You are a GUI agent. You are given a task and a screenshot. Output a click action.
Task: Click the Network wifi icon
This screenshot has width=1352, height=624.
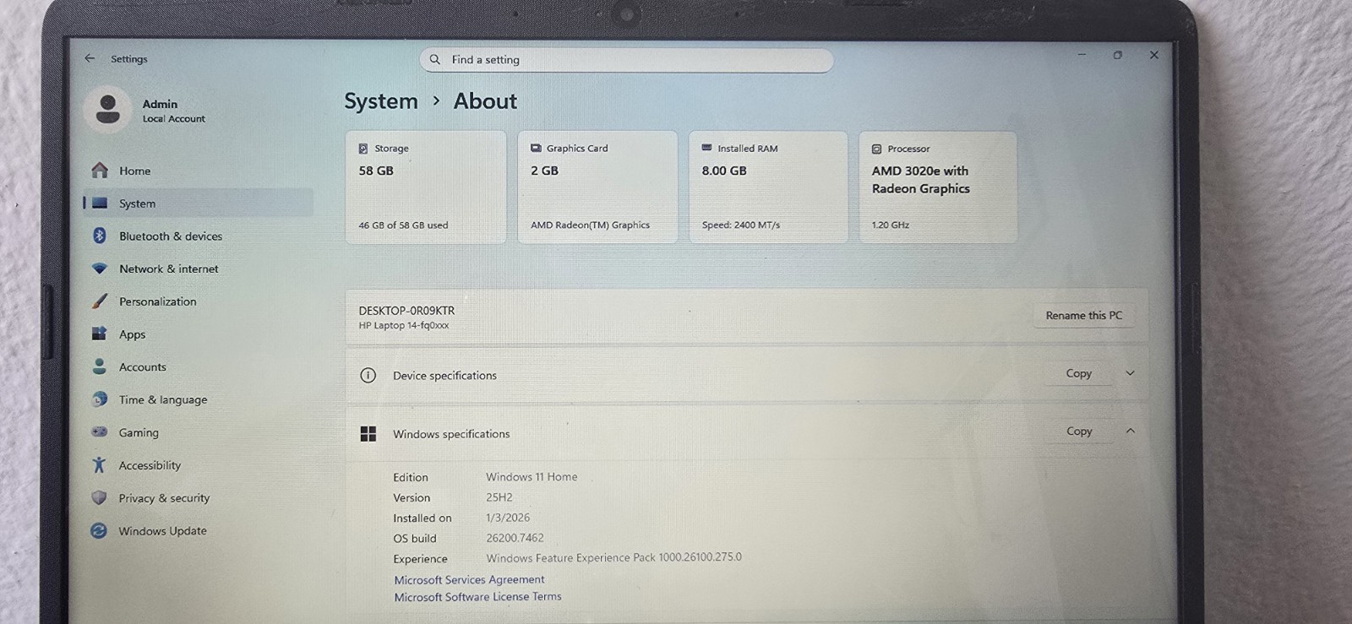[x=100, y=269]
